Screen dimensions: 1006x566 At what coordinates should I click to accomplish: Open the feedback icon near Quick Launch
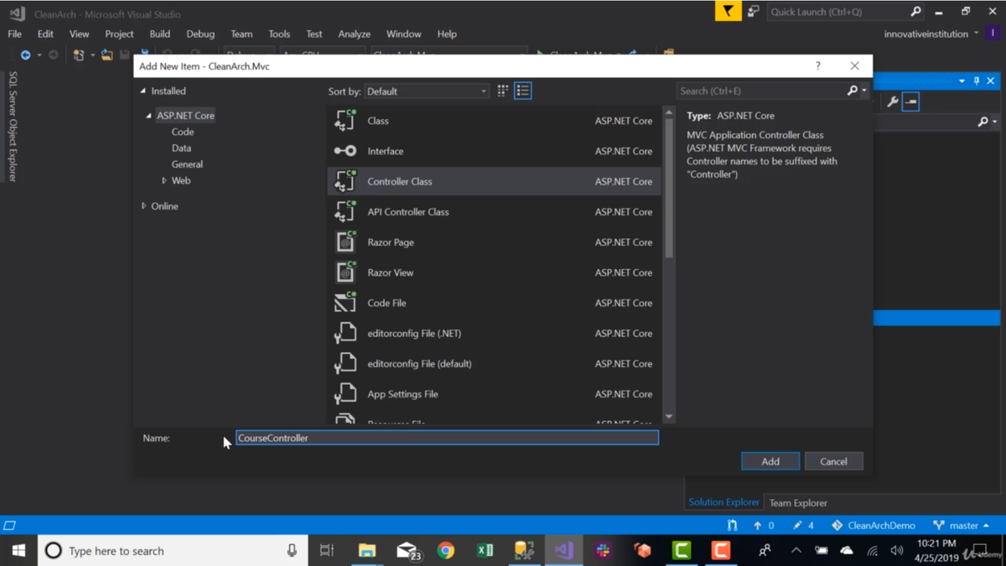pyautogui.click(x=753, y=12)
